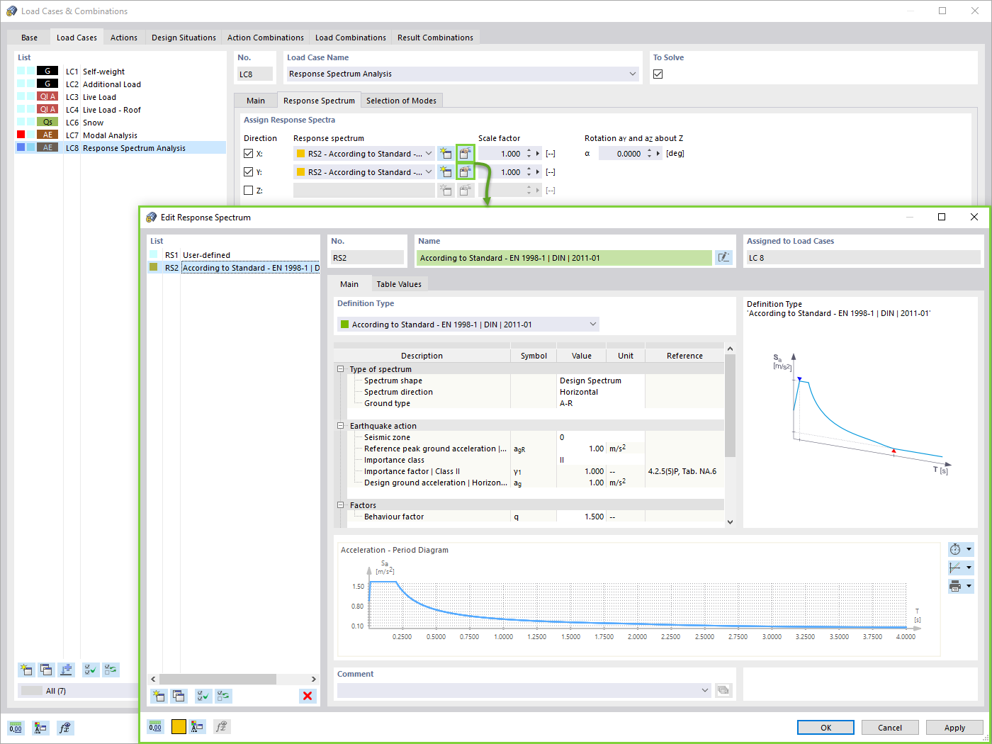Copy selected load case in Load Cases list

pyautogui.click(x=46, y=670)
